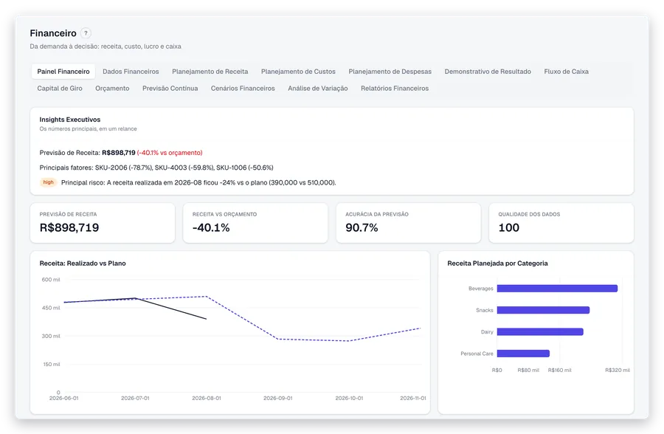The height and width of the screenshot is (434, 664).
Task: Click the subtitle starting 'Da demanda à decisão'
Action: 106,46
